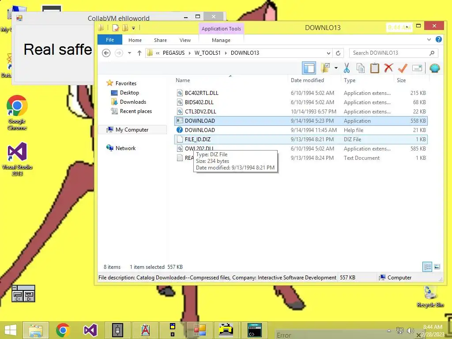Expand the arrow after W_TOOLS1 in address bar
The height and width of the screenshot is (339, 452).
[226, 53]
